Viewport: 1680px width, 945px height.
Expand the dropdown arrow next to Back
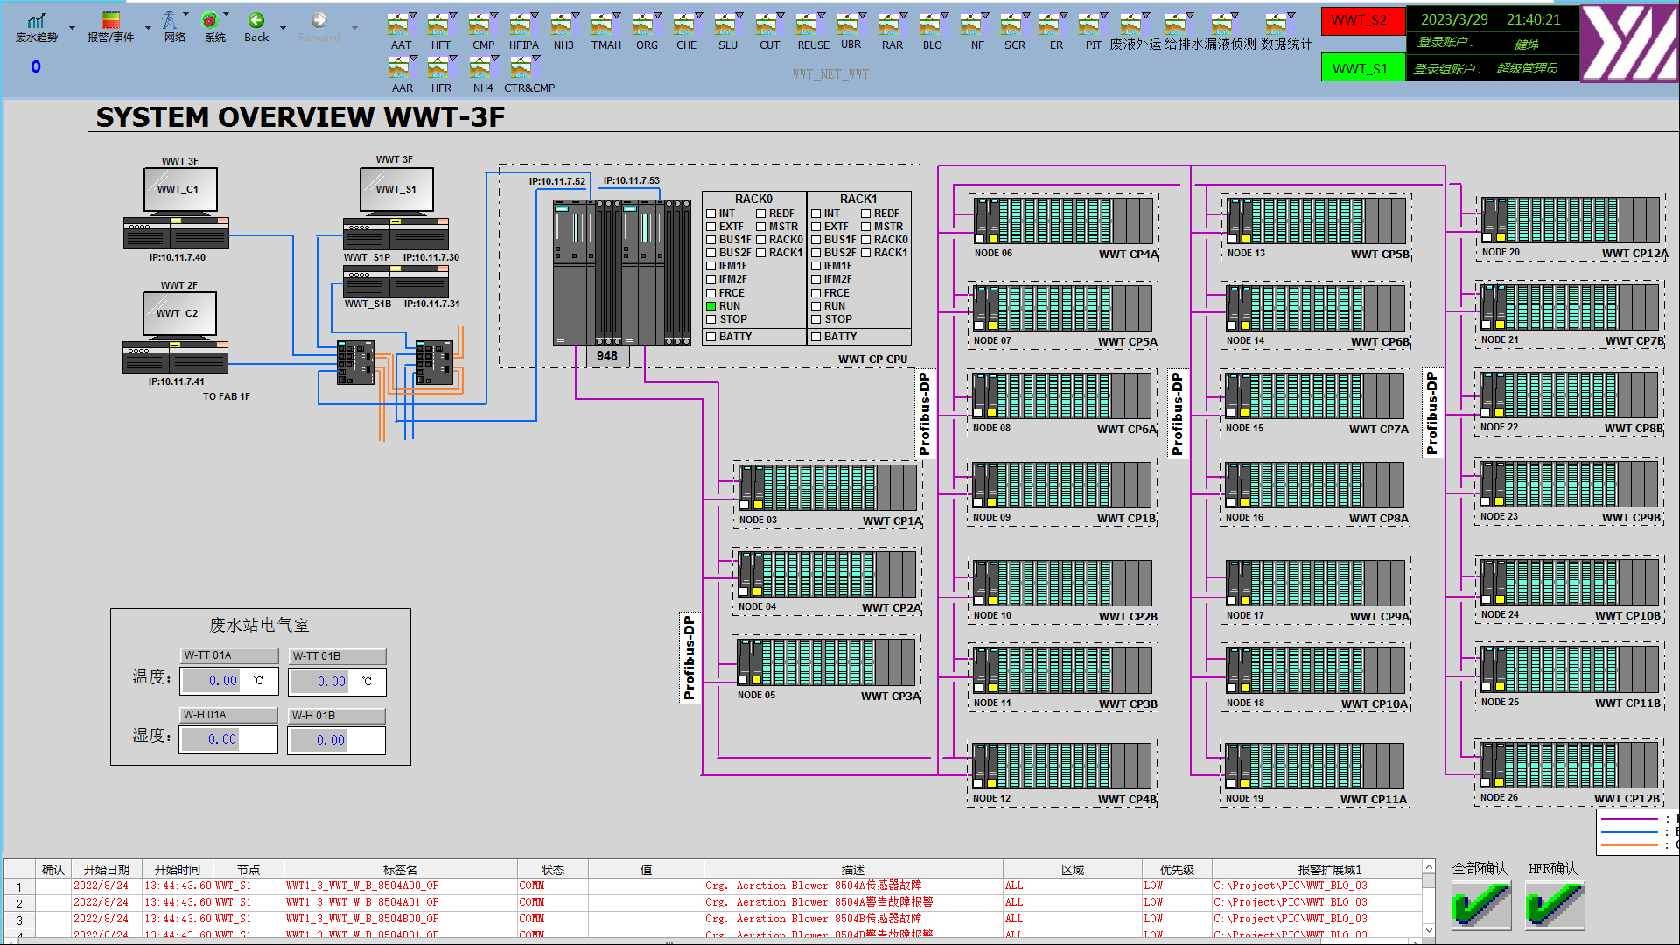(x=283, y=28)
